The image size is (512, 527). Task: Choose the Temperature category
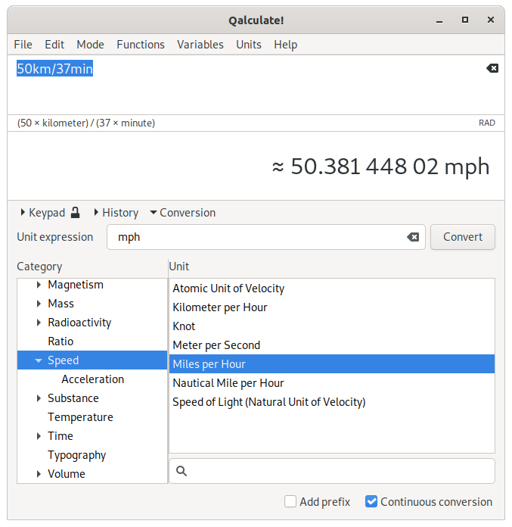click(80, 417)
